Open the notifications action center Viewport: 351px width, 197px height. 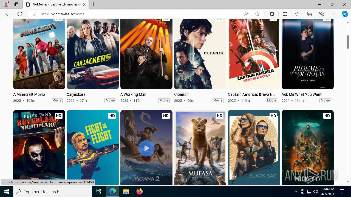click(x=342, y=192)
